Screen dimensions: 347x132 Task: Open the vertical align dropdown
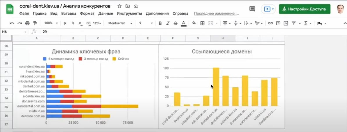237,23
